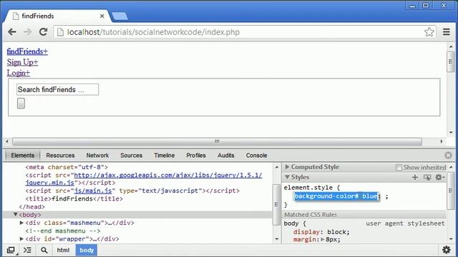Viewport: 458px width, 257px height.
Task: Maximize the browser window
Action: tap(426, 6)
